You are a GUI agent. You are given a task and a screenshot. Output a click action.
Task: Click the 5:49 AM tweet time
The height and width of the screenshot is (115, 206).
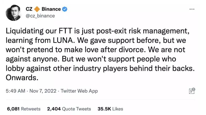pos(16,91)
